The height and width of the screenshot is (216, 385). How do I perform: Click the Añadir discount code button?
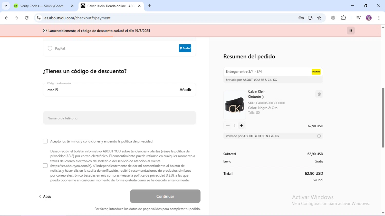click(186, 90)
